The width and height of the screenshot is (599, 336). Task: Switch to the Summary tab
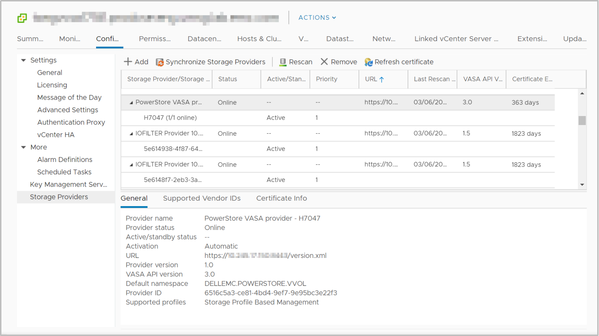(x=30, y=39)
